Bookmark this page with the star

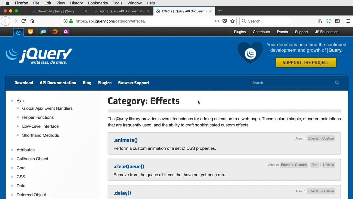pyautogui.click(x=232, y=21)
